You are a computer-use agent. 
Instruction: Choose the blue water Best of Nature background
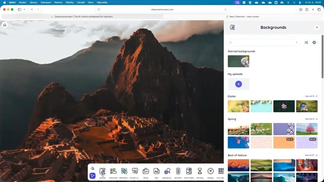[x=284, y=165]
